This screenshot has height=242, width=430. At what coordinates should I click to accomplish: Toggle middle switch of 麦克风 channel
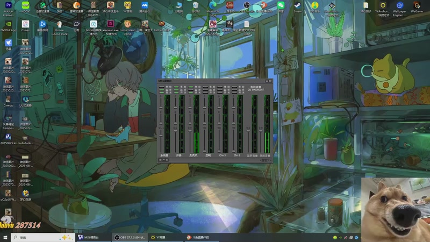click(x=191, y=90)
